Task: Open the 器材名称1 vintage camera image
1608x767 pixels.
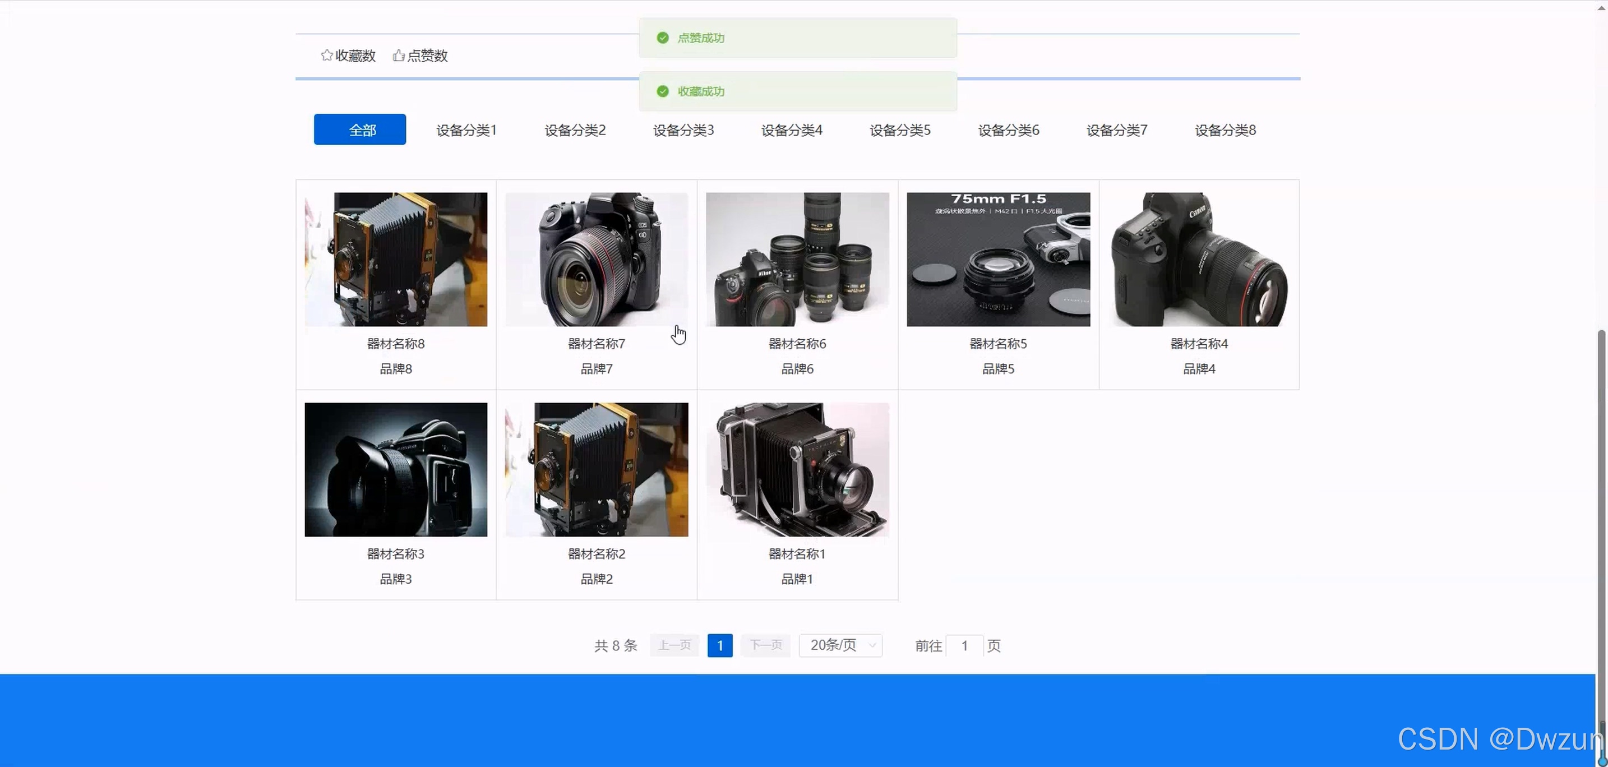Action: [797, 469]
